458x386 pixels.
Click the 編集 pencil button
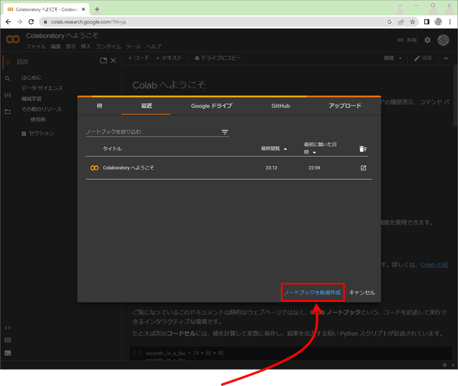point(423,58)
